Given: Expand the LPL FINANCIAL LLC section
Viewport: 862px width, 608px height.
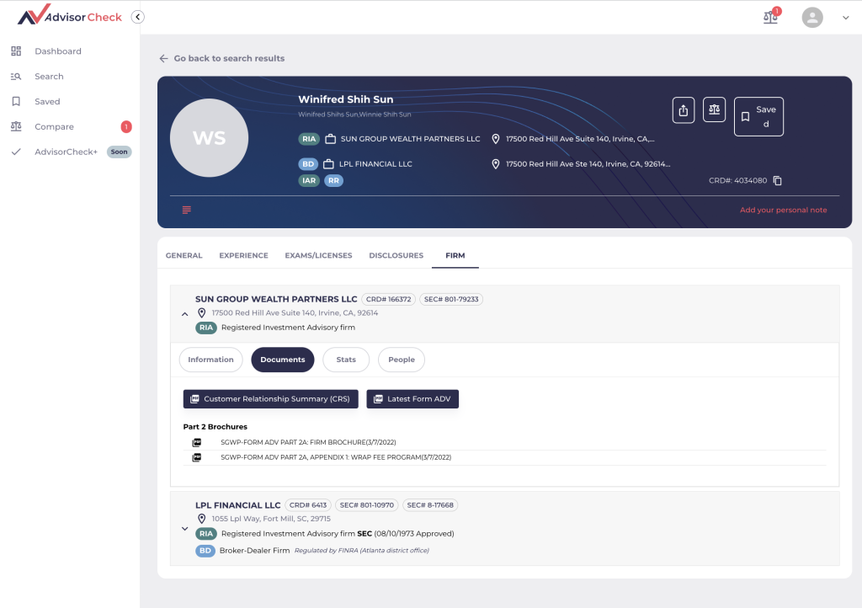Looking at the screenshot, I should [184, 529].
